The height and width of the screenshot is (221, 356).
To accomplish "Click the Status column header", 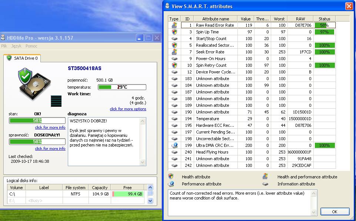I will pyautogui.click(x=324, y=19).
